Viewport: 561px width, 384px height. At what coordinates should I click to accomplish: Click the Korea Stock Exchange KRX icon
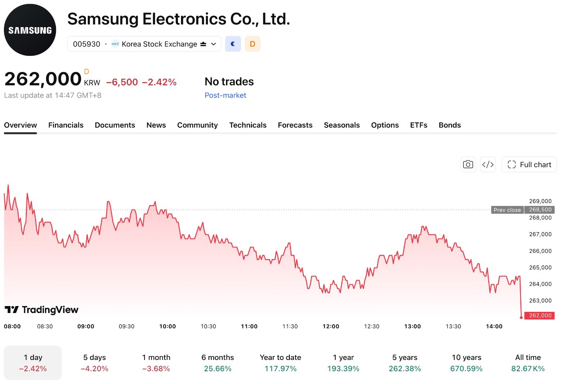click(x=115, y=44)
